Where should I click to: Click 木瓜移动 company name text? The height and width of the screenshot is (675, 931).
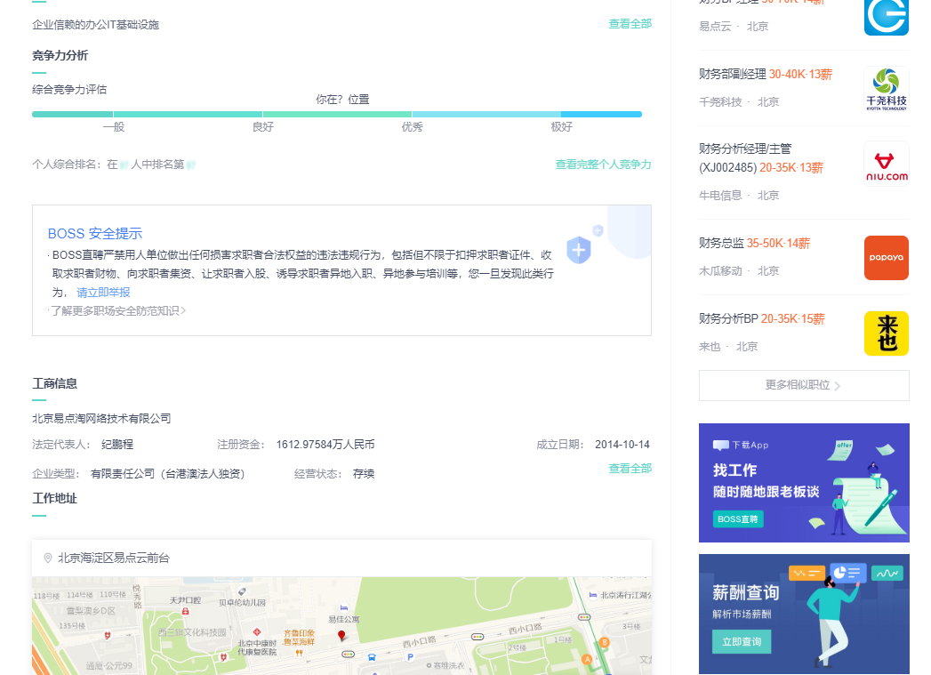(x=720, y=271)
